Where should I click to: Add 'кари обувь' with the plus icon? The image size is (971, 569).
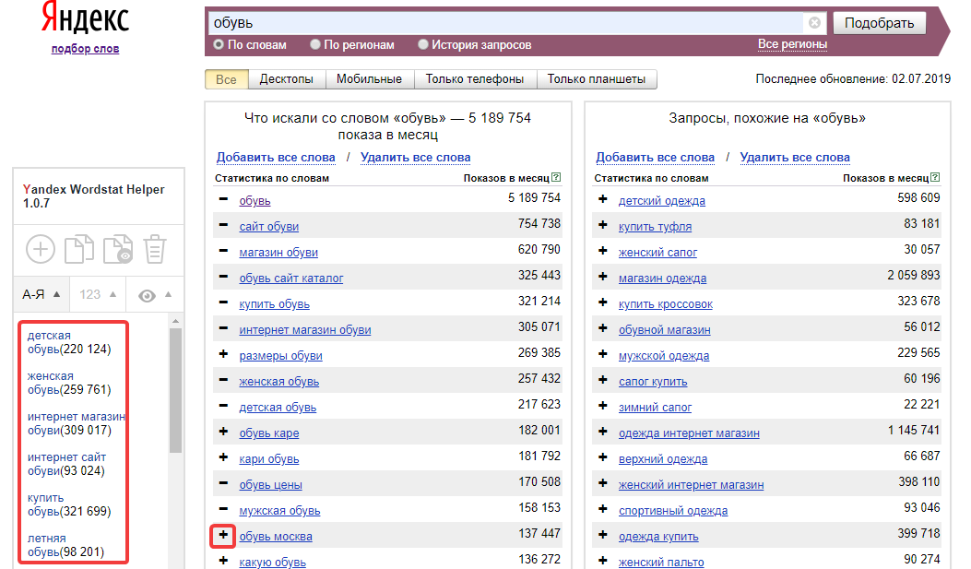click(x=223, y=457)
